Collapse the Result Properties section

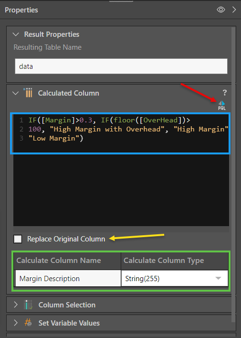tap(16, 34)
